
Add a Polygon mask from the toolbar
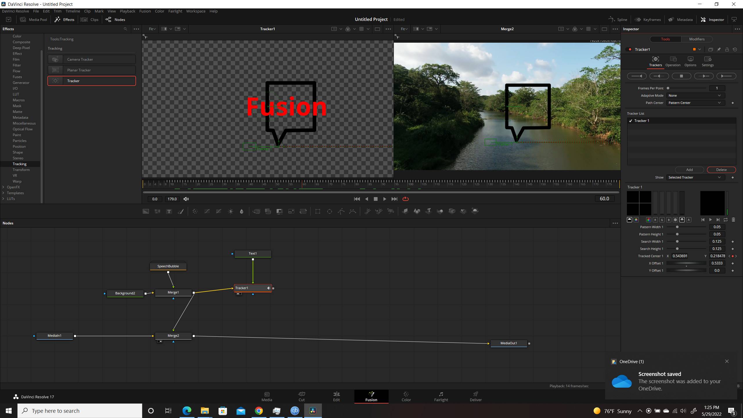[341, 211]
